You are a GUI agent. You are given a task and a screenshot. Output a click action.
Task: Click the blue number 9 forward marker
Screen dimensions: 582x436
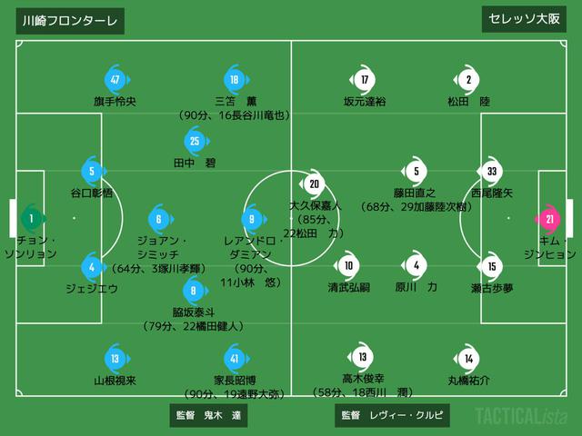(253, 219)
